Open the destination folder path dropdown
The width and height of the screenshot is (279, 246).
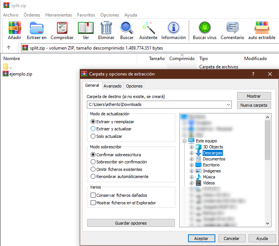pos(228,105)
